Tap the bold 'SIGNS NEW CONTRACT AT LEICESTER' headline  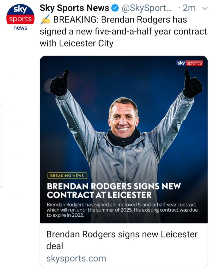[114, 190]
